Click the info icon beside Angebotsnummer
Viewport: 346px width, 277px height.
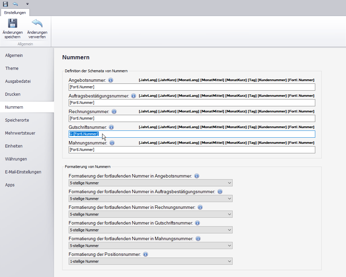pyautogui.click(x=111, y=80)
